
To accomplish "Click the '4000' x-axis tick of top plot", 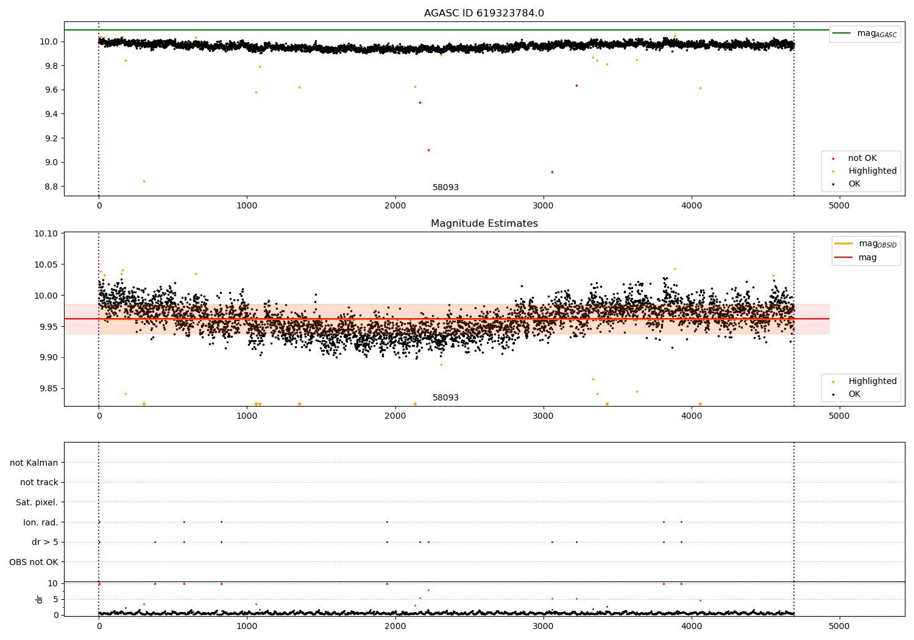I will coord(691,206).
